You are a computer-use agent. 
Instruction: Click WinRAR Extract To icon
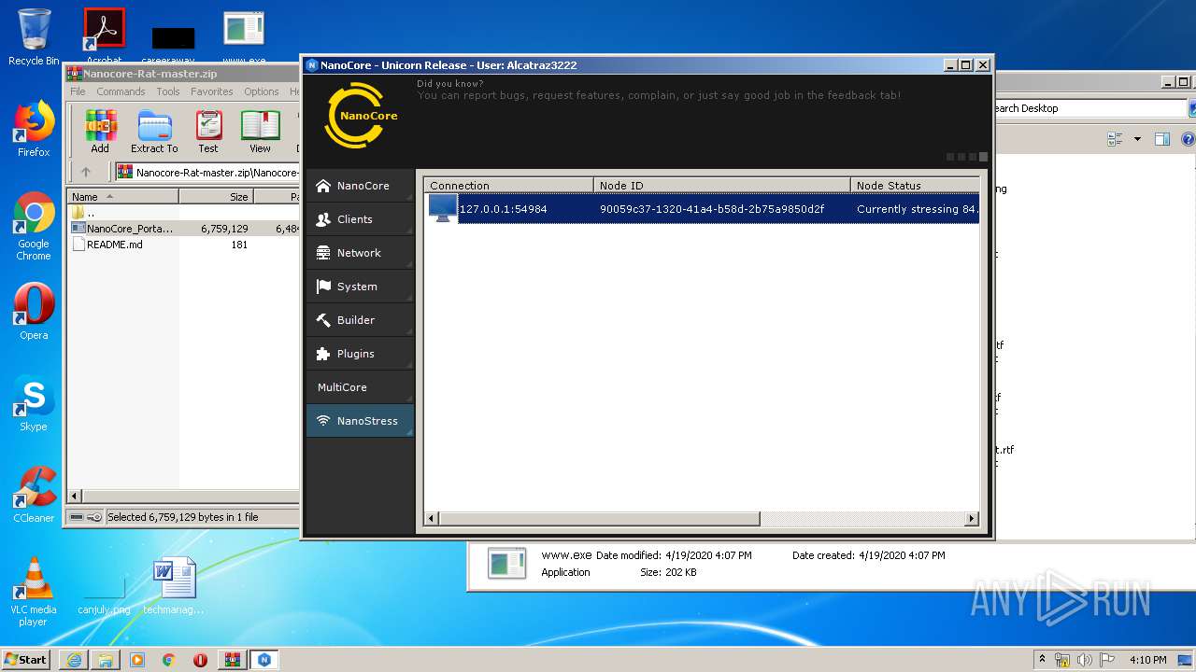(154, 131)
